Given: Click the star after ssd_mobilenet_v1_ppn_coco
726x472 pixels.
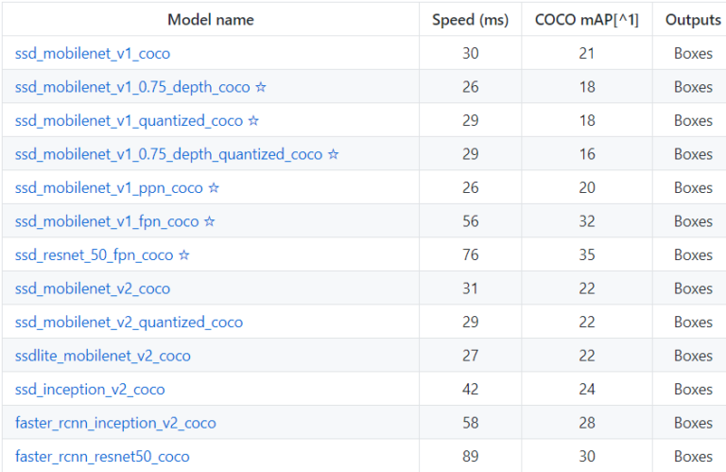Looking at the screenshot, I should pyautogui.click(x=214, y=188).
